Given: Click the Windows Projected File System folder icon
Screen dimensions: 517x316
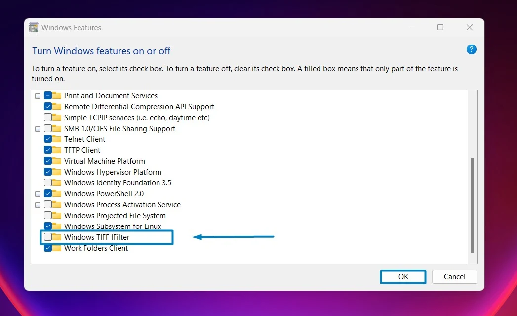Looking at the screenshot, I should pos(57,215).
